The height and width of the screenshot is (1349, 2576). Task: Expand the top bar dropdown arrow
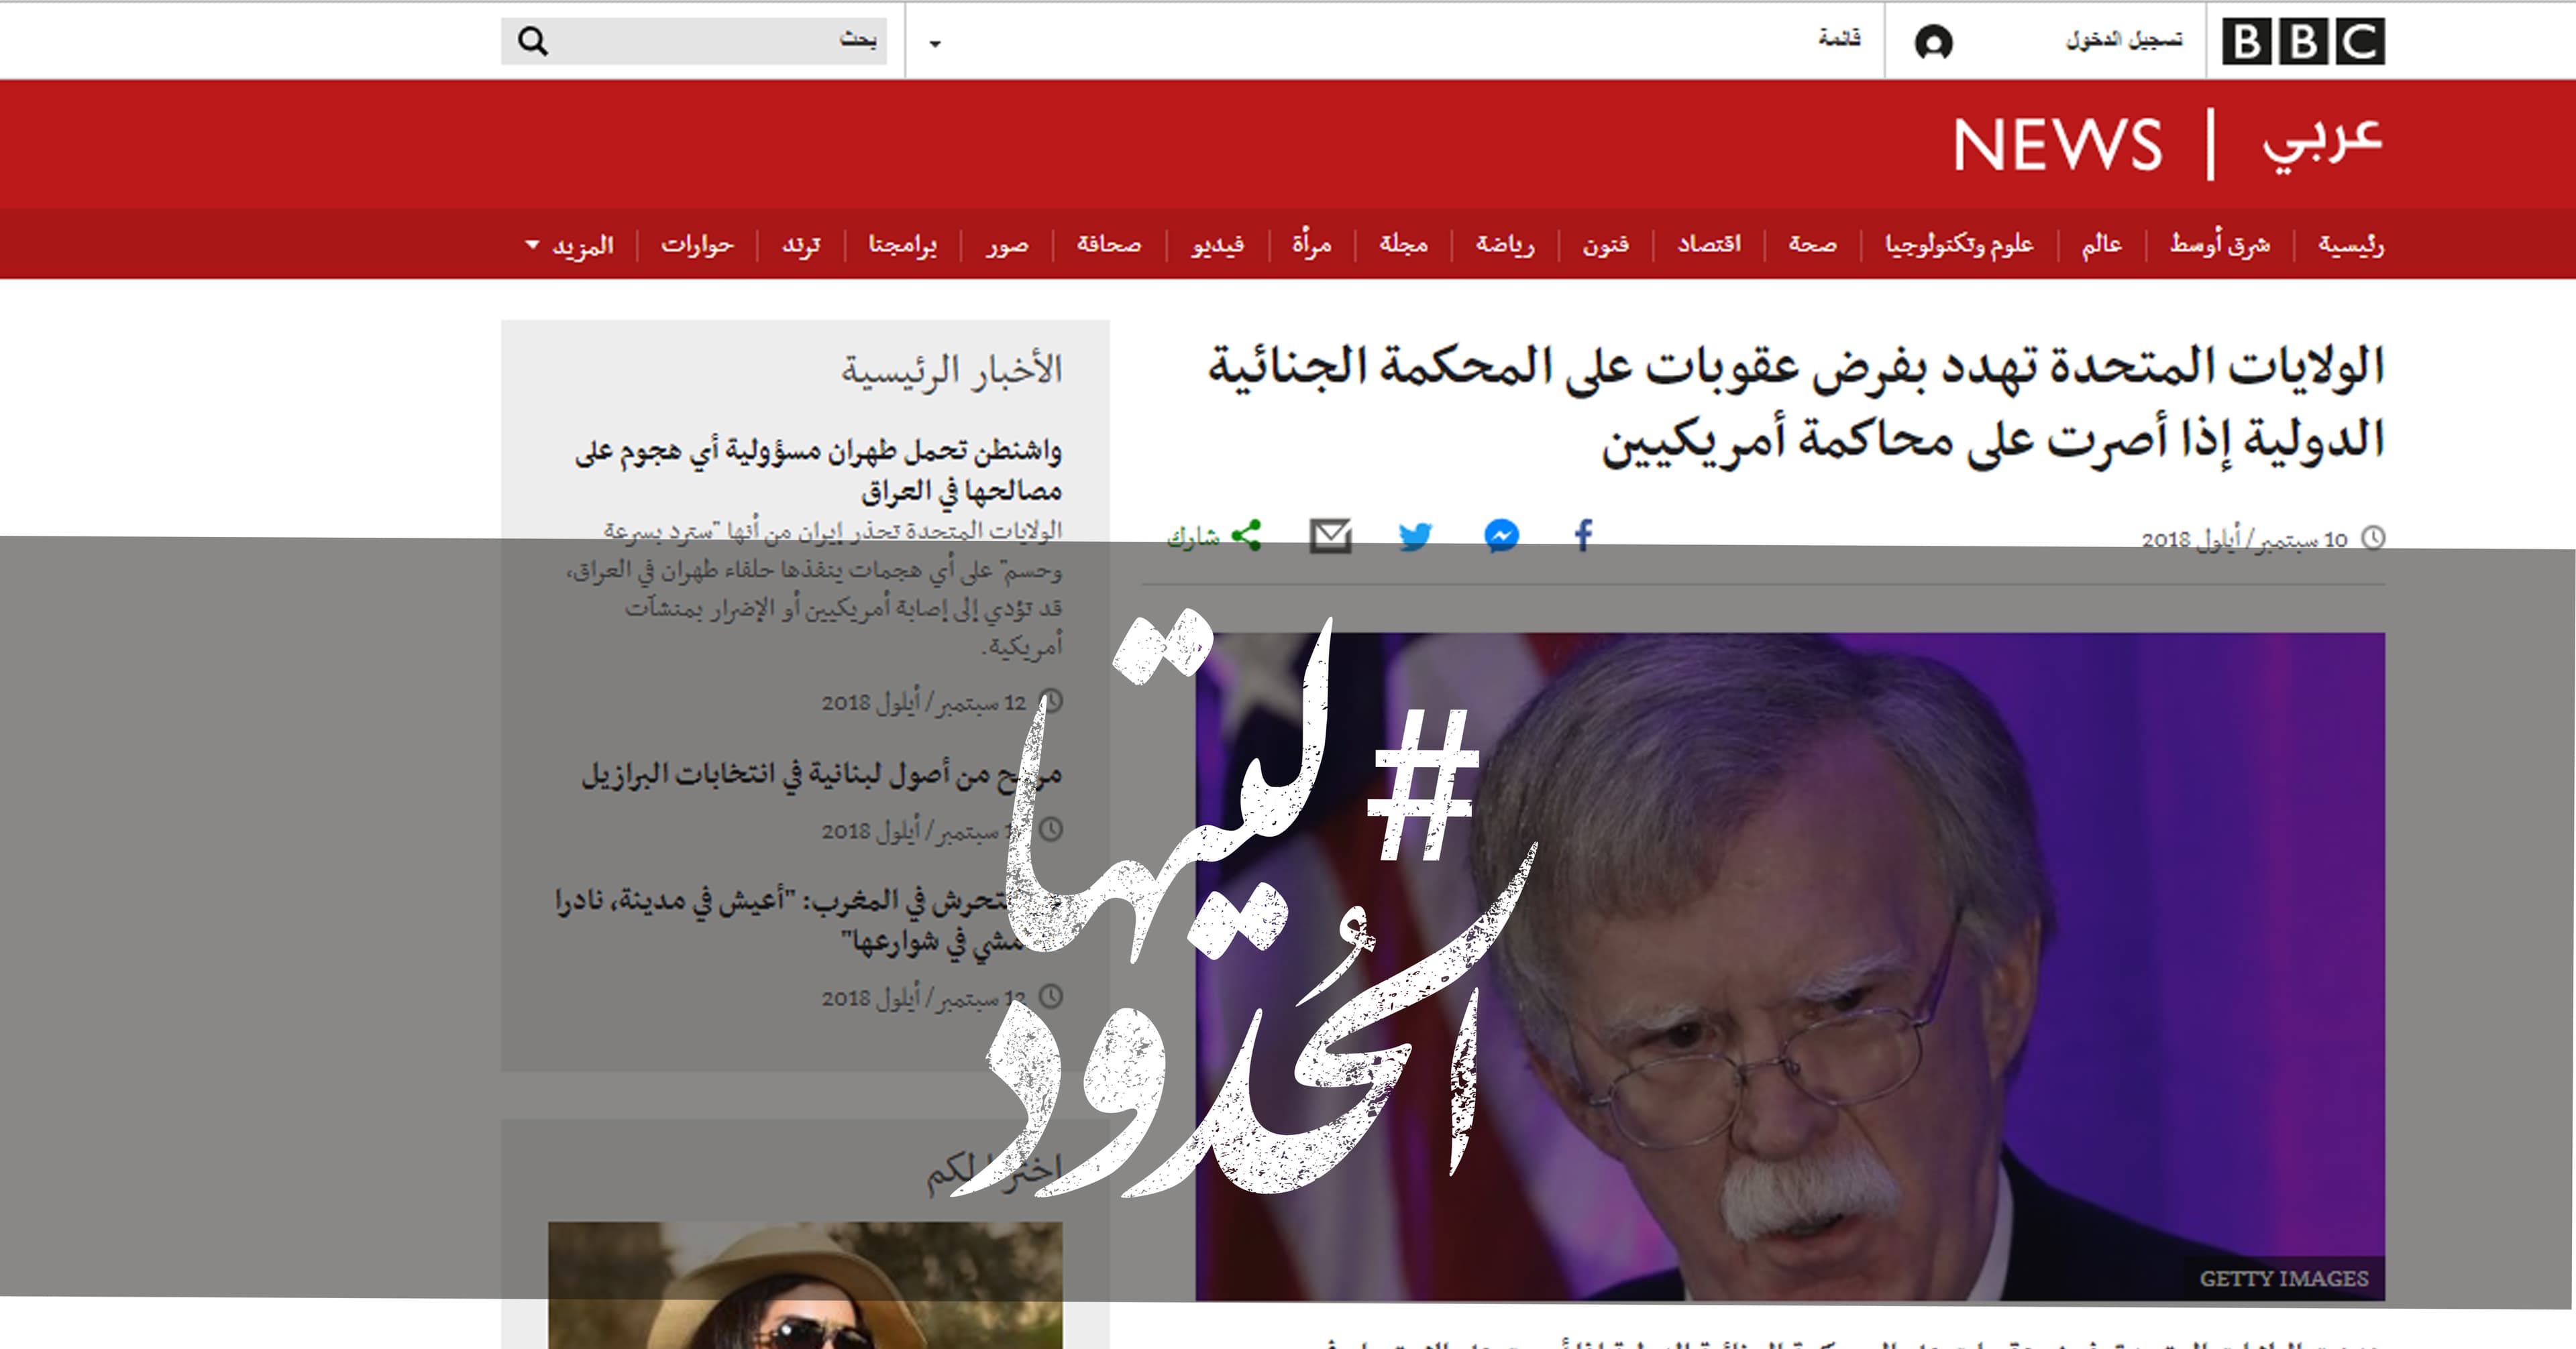point(935,43)
